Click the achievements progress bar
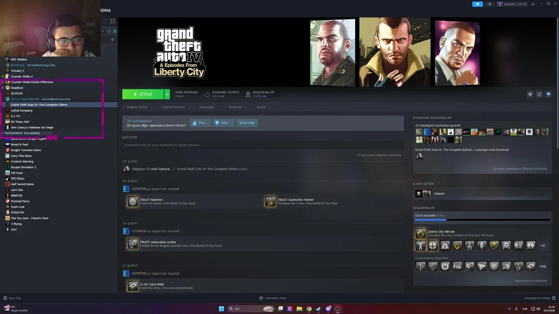 point(482,220)
